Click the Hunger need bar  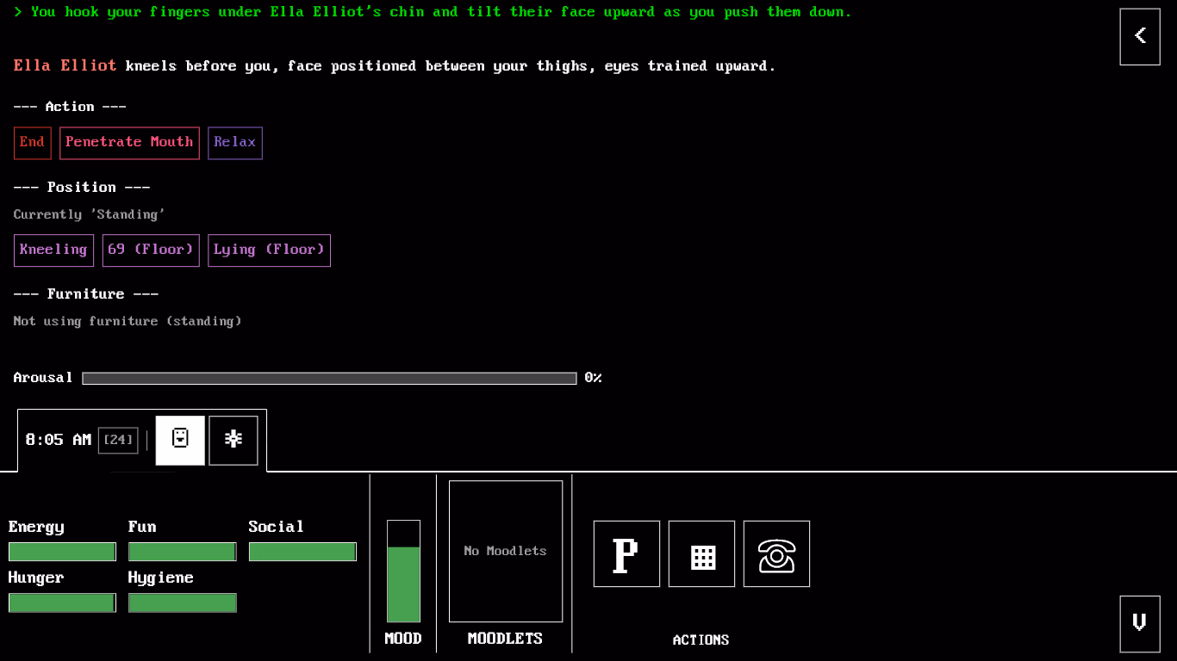[x=62, y=602]
